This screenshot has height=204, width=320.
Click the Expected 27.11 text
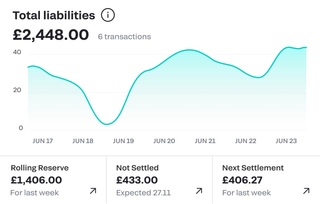[143, 193]
